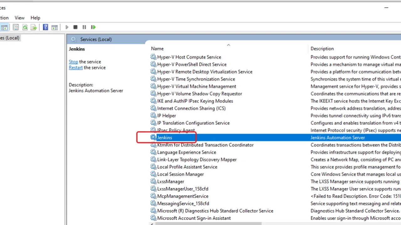Screen dimensions: 401x225
Task: Click the Stop Service square icon
Action: (x=76, y=27)
